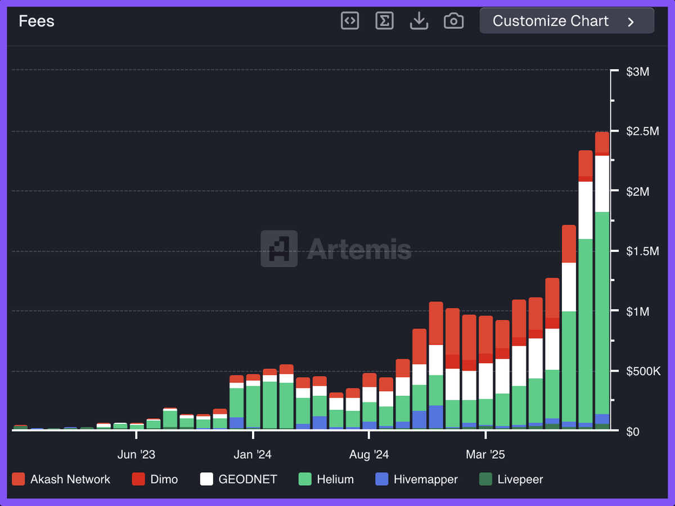Click the Fees chart title
Image resolution: width=675 pixels, height=506 pixels.
point(37,21)
